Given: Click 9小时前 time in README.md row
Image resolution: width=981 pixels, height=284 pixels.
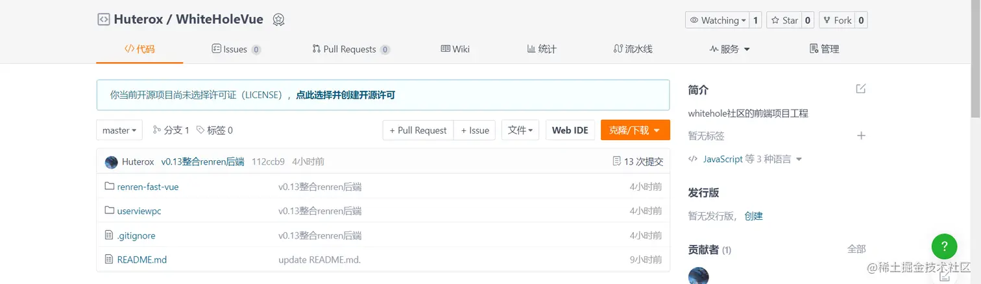Looking at the screenshot, I should pos(646,259).
